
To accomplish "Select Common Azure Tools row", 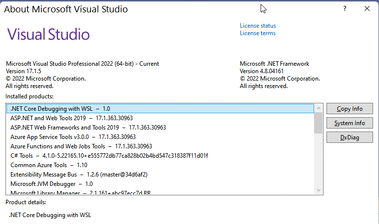I will [x=160, y=165].
